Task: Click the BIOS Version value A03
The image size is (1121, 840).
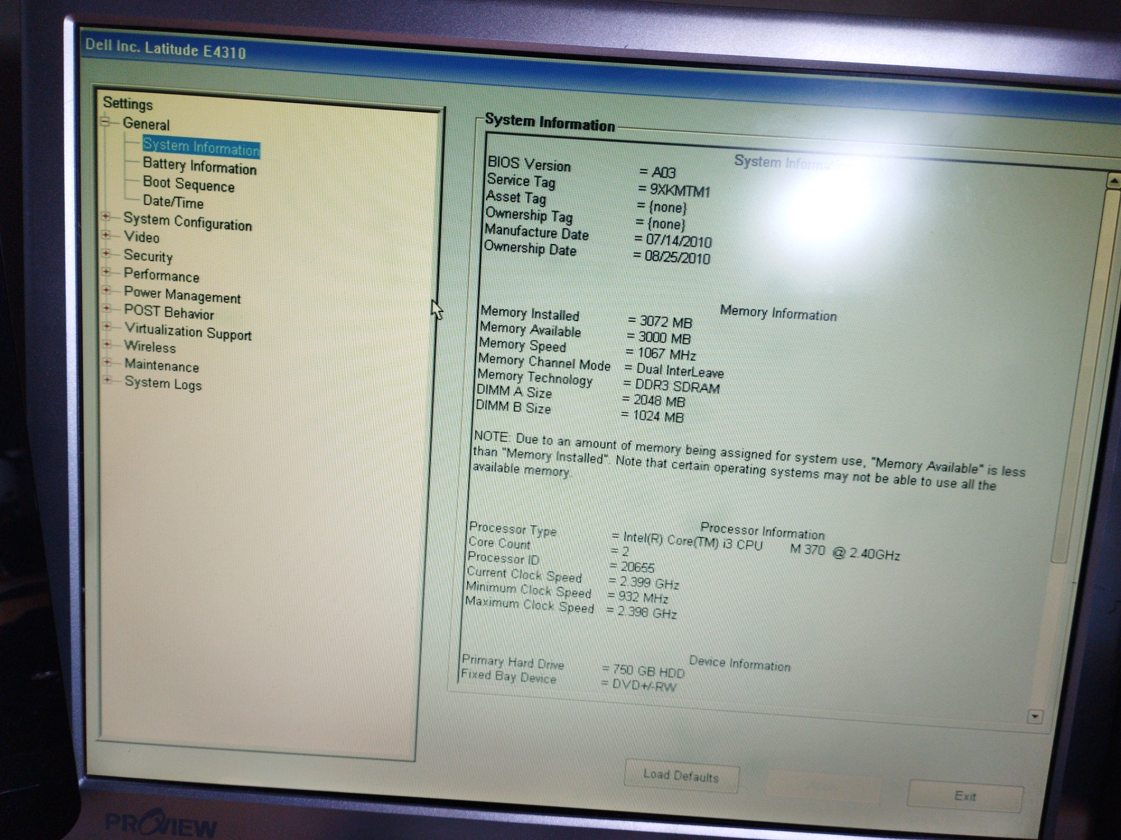Action: (x=663, y=173)
